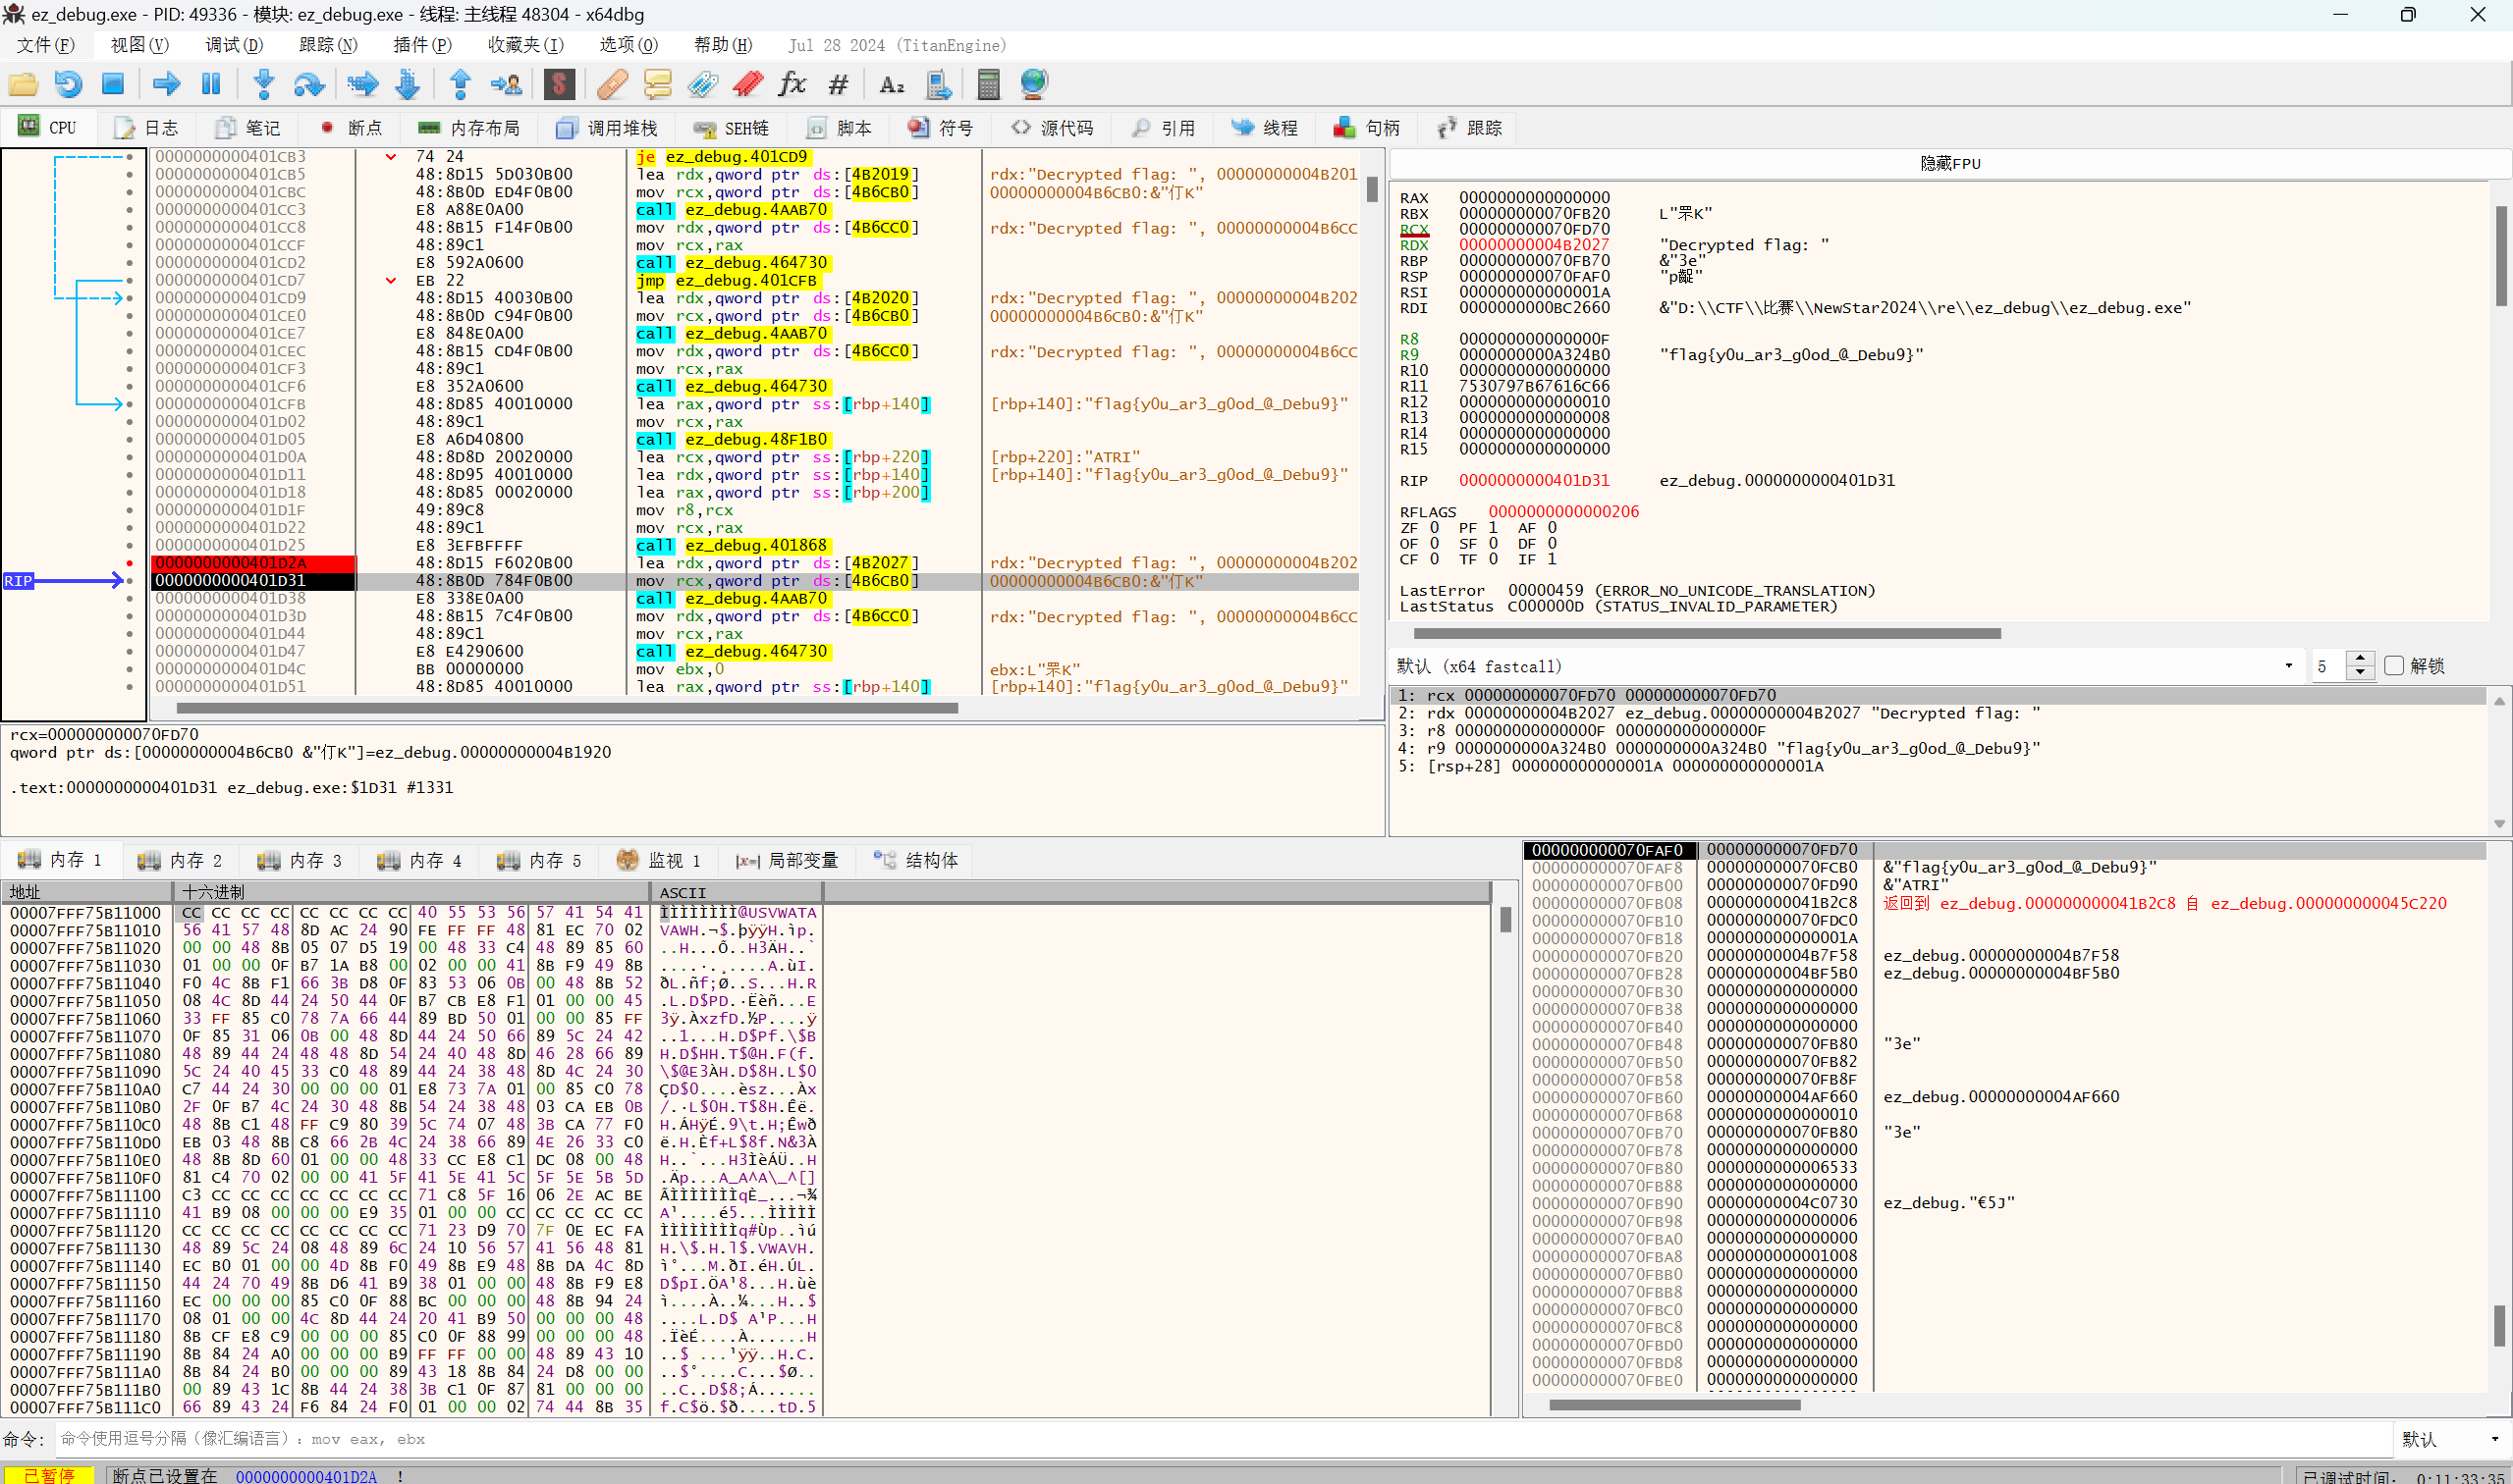Step into with the down-arrow icon
Screen dimensions: 2513x1484
(x=264, y=84)
